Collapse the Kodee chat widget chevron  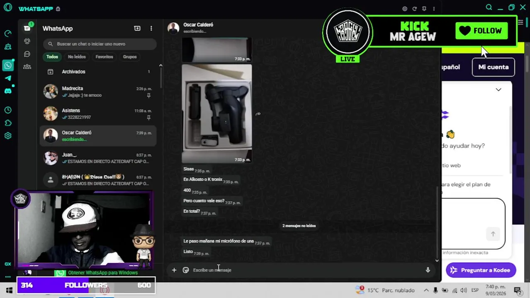(498, 89)
